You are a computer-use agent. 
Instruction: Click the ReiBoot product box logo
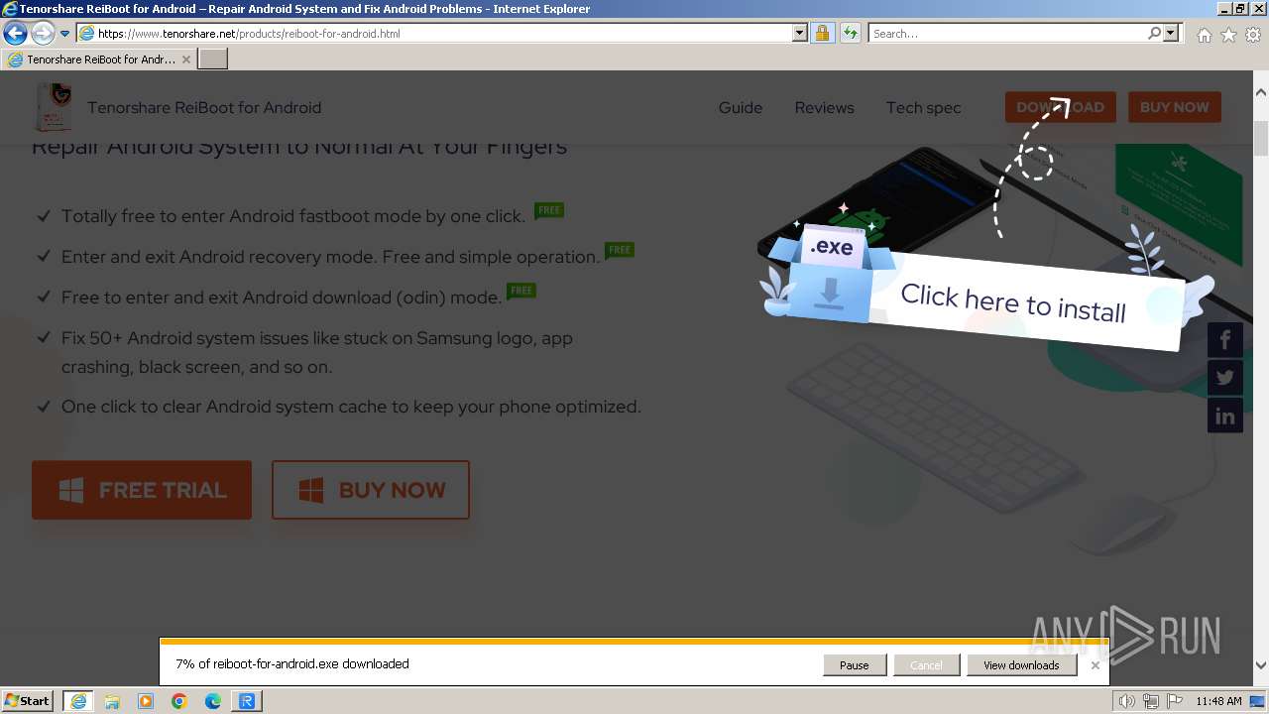pos(54,107)
